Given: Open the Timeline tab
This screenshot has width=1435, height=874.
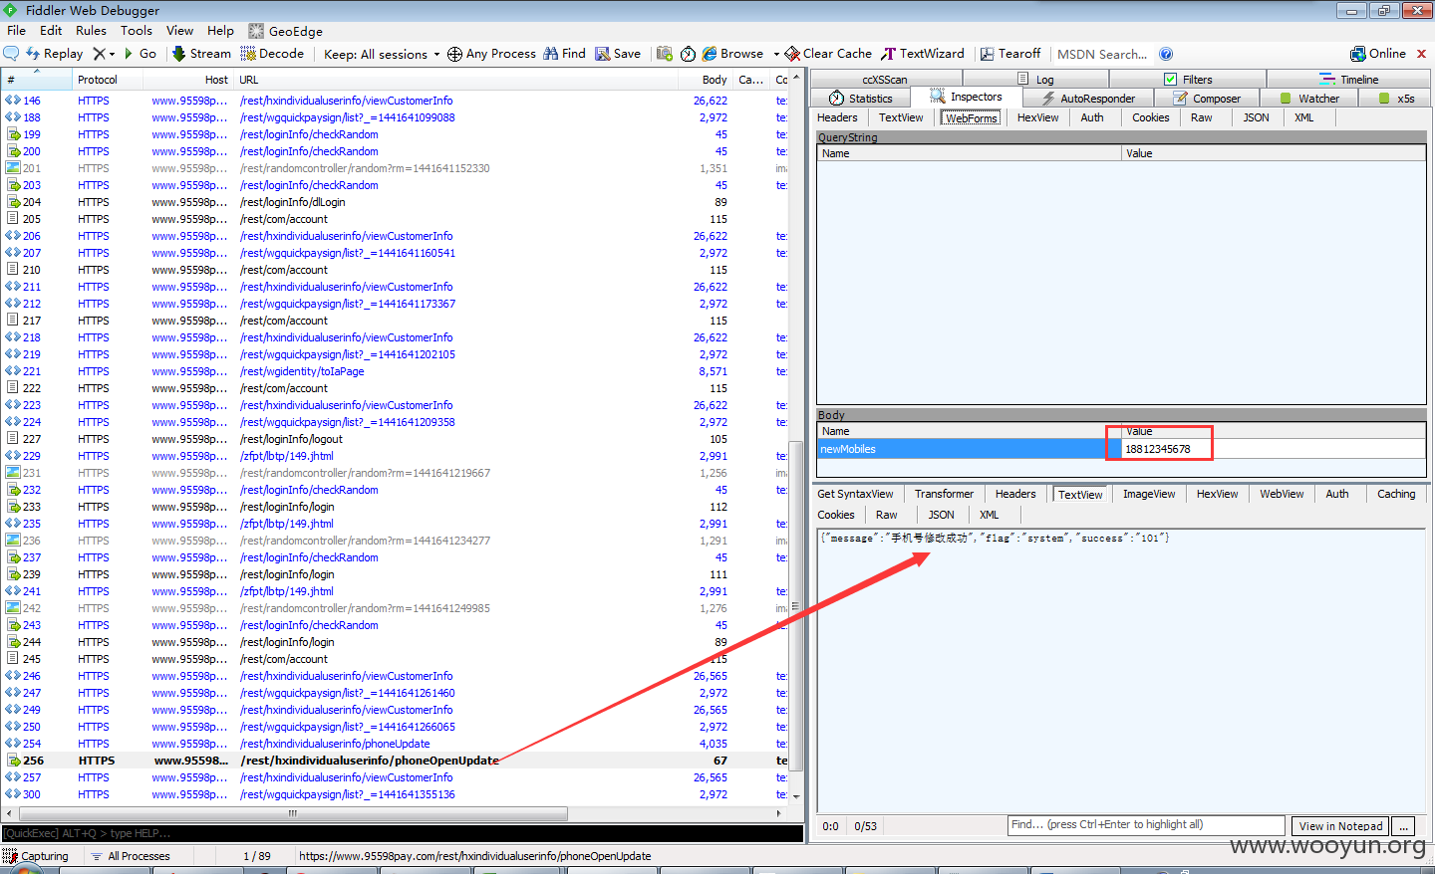Looking at the screenshot, I should pyautogui.click(x=1349, y=80).
